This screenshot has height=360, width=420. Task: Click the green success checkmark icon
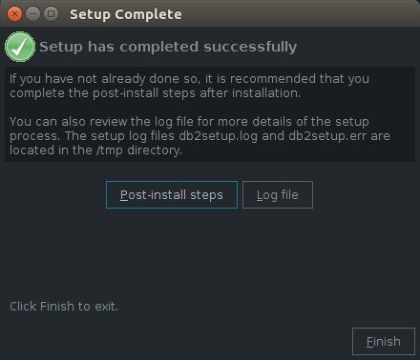(20, 47)
